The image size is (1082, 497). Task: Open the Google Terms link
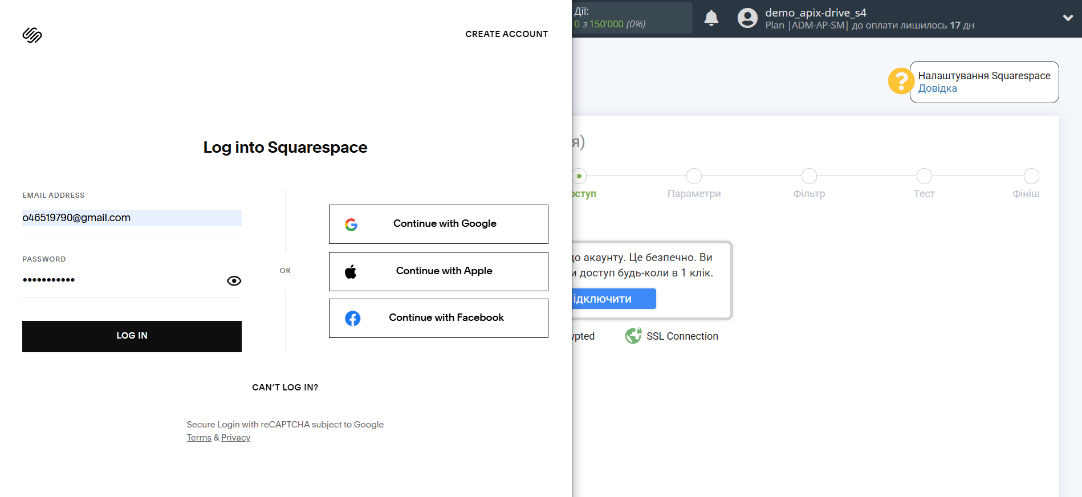point(199,438)
